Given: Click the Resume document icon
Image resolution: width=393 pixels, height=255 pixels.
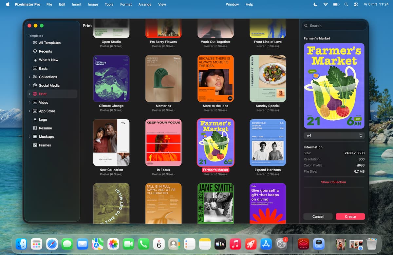Looking at the screenshot, I should pyautogui.click(x=35, y=128).
